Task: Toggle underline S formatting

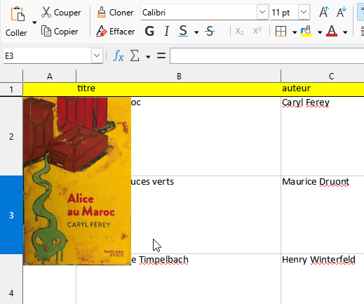Action: pyautogui.click(x=183, y=31)
